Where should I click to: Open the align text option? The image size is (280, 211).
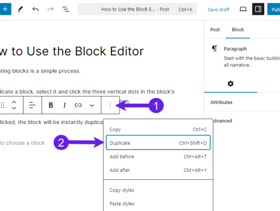pyautogui.click(x=33, y=105)
